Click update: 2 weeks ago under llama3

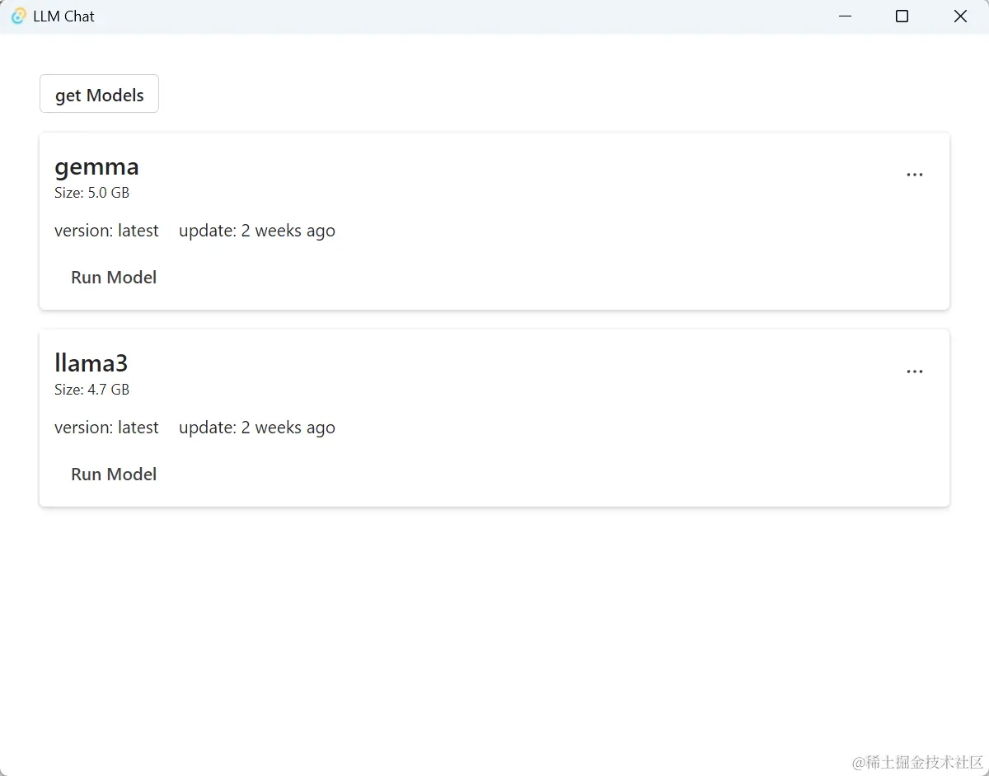(257, 428)
